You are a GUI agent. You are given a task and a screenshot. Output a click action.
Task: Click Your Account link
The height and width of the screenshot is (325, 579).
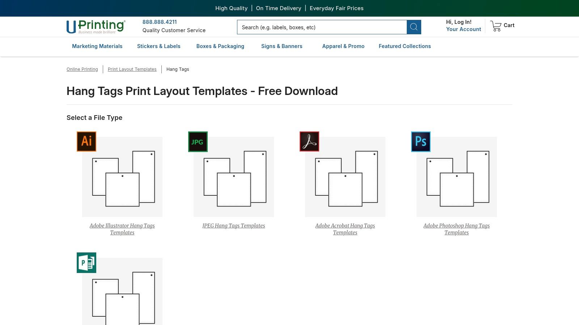point(464,29)
